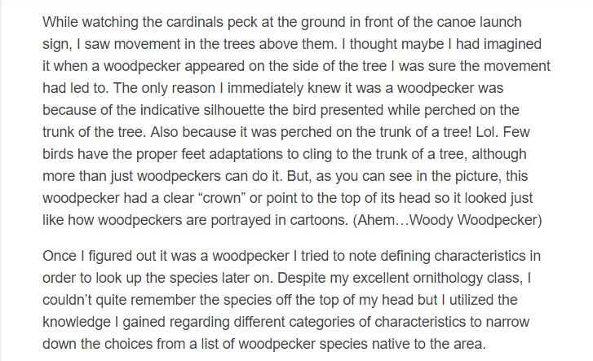The image size is (593, 361).
Task: Click "Once" starting the second paragraph
Action: [59, 256]
